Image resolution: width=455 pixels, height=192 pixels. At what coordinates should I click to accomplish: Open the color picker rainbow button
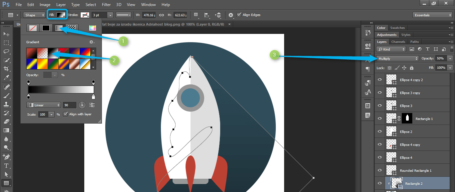pyautogui.click(x=92, y=28)
